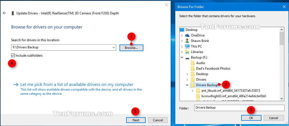Click the OneDrive cloud icon
Screen dimensions: 289x126
coord(187,35)
